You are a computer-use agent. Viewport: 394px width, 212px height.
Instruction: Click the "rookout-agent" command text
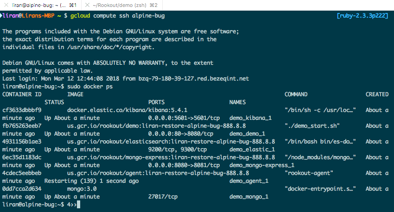(309, 173)
